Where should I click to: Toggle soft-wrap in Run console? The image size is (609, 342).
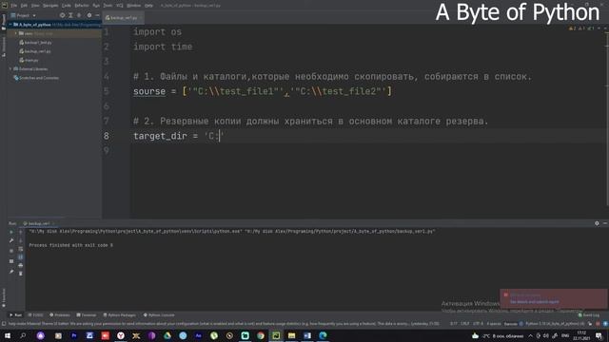21,249
